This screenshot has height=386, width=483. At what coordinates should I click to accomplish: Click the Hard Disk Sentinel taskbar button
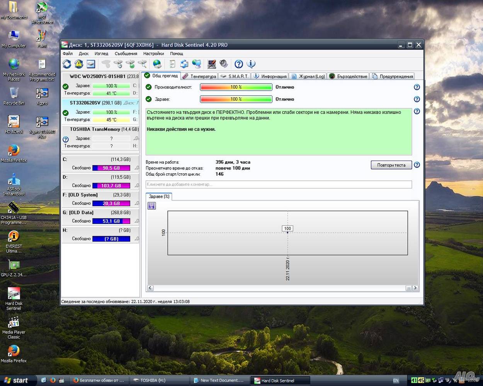tap(280, 381)
